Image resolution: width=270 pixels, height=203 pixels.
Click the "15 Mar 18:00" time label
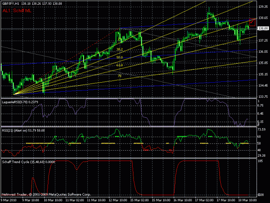tap(161, 200)
